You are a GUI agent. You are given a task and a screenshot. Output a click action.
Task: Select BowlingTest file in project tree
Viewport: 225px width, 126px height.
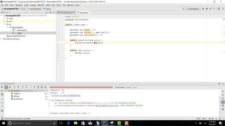point(22,30)
